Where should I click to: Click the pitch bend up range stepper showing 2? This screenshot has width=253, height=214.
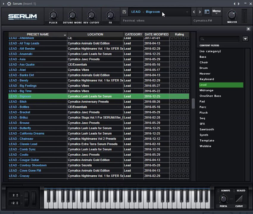click(x=14, y=195)
